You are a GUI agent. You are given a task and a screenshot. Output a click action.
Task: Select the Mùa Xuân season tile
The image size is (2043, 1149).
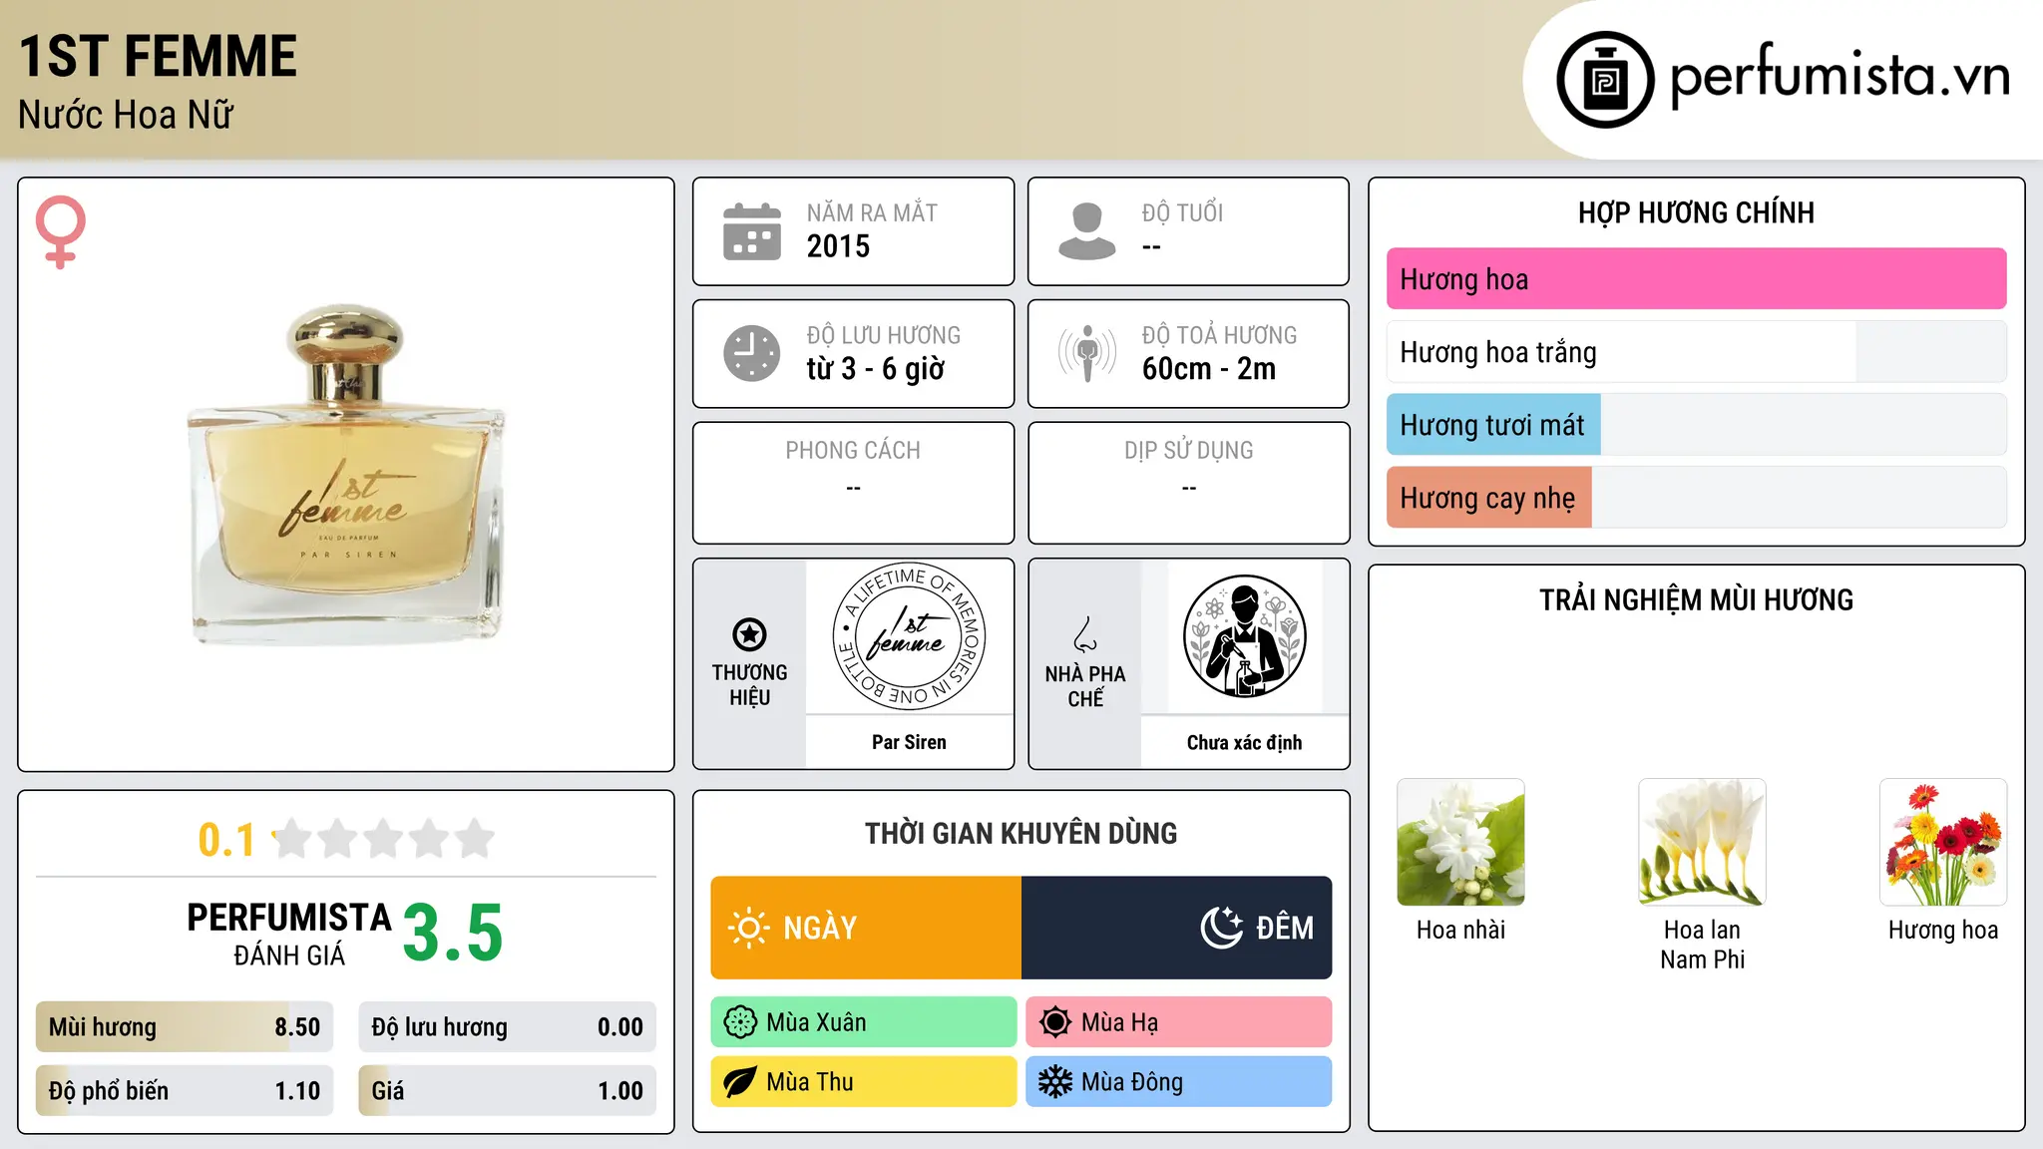pos(864,1022)
